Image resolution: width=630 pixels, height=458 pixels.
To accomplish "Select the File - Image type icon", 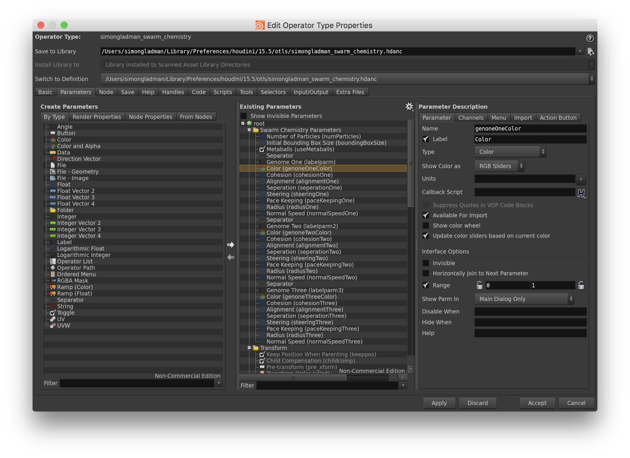I will [x=53, y=178].
